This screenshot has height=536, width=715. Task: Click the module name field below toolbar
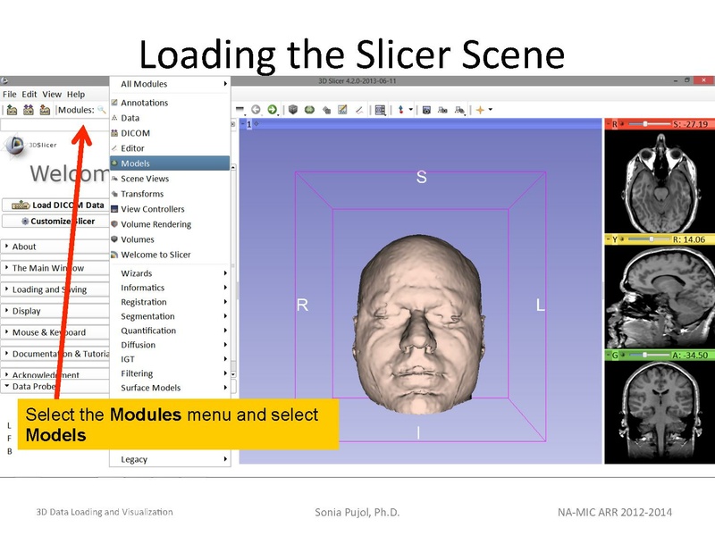pos(55,125)
